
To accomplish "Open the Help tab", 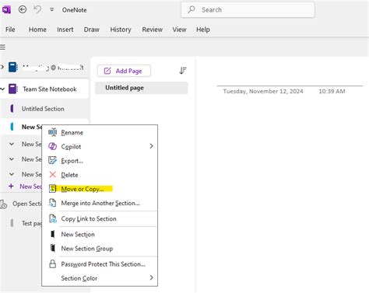I will (x=203, y=30).
